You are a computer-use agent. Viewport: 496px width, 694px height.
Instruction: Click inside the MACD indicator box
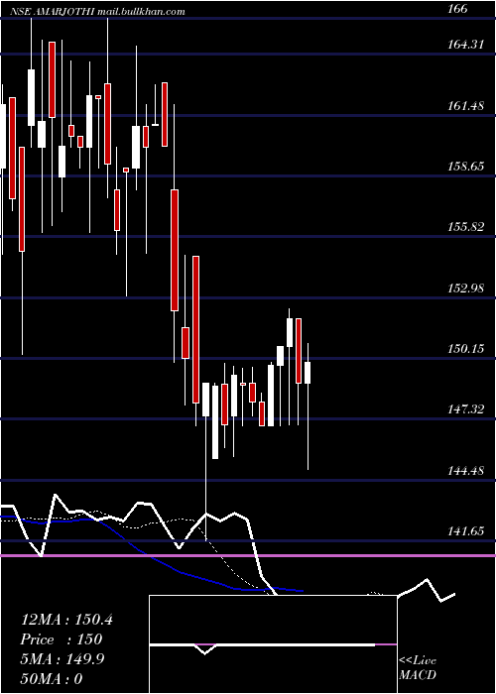coord(273,644)
